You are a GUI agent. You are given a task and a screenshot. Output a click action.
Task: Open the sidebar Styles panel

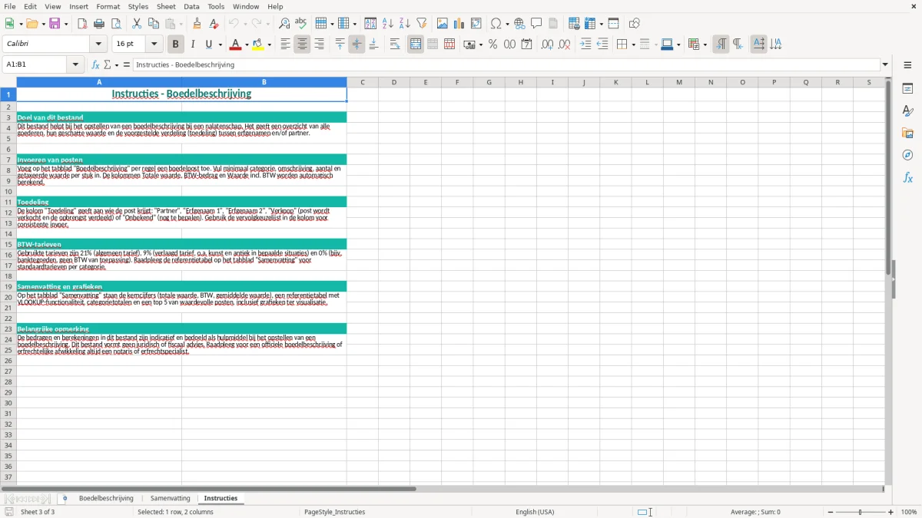[x=907, y=111]
